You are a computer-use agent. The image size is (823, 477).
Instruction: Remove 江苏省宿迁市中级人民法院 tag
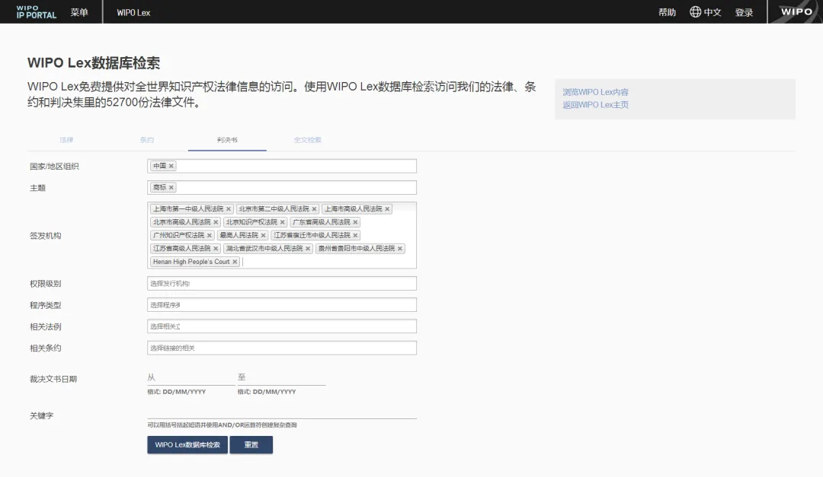[355, 235]
